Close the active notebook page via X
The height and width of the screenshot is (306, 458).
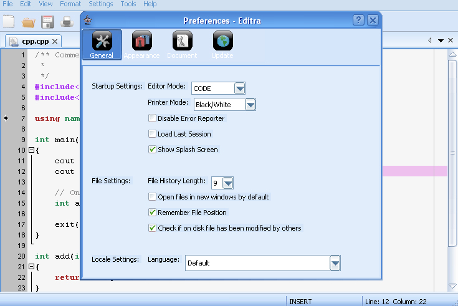point(451,41)
